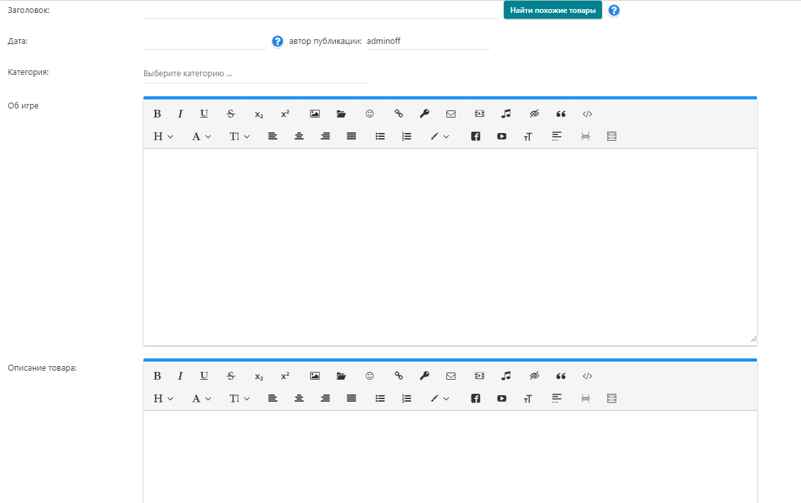Click code icon in the 'Об игре' editor
The width and height of the screenshot is (801, 503).
tap(587, 114)
